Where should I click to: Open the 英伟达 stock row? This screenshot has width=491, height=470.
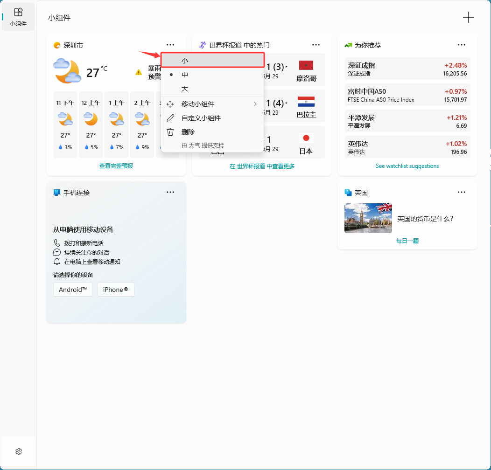[407, 147]
